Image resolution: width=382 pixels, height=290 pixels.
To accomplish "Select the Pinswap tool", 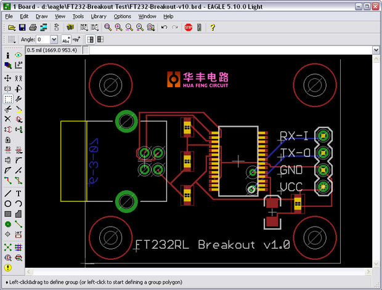I will [8, 129].
